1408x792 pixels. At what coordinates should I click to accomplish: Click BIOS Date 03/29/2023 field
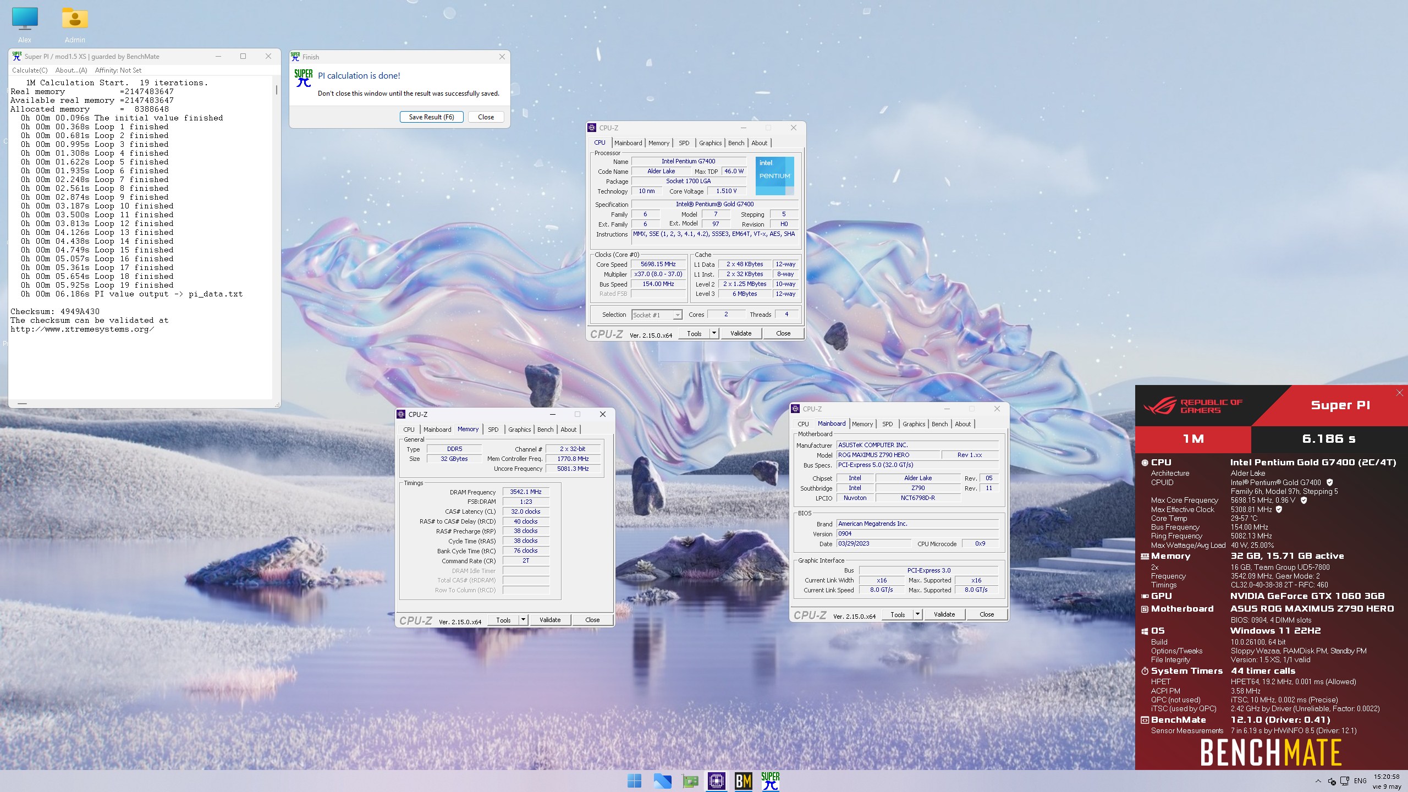point(873,544)
